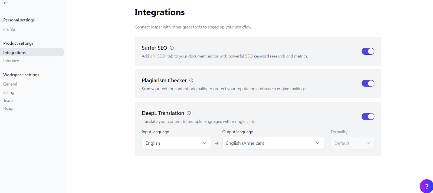Click the Integrations page heading
433x193 pixels.
pyautogui.click(x=160, y=12)
